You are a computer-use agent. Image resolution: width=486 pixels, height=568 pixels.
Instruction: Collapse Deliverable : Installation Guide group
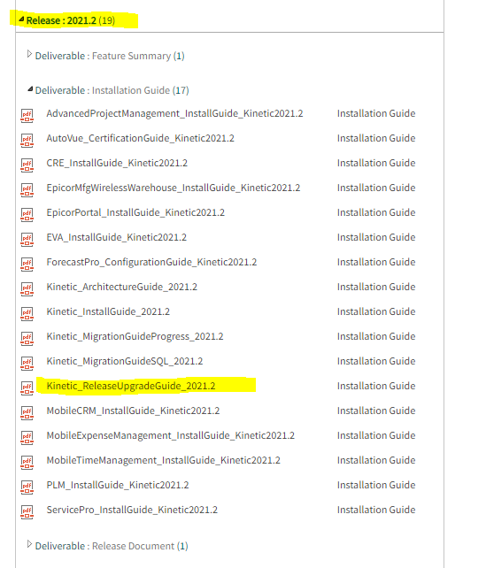coord(30,89)
